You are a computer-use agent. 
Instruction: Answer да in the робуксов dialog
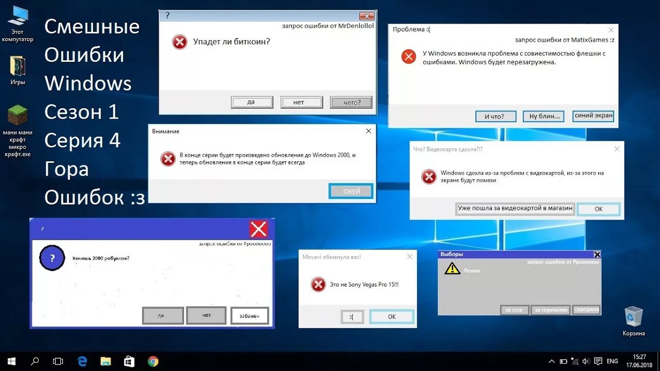[163, 315]
